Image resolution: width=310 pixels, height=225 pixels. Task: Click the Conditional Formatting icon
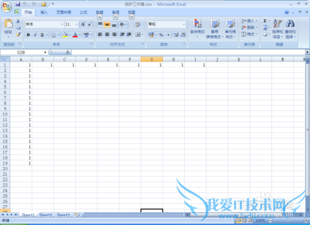197,24
